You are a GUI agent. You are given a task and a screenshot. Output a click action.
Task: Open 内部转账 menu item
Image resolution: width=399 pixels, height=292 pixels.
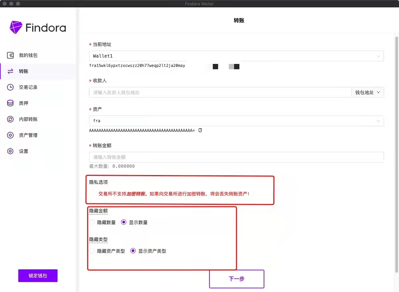pyautogui.click(x=38, y=119)
